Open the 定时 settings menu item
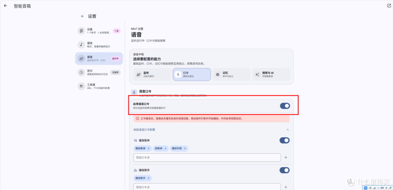 (x=99, y=72)
